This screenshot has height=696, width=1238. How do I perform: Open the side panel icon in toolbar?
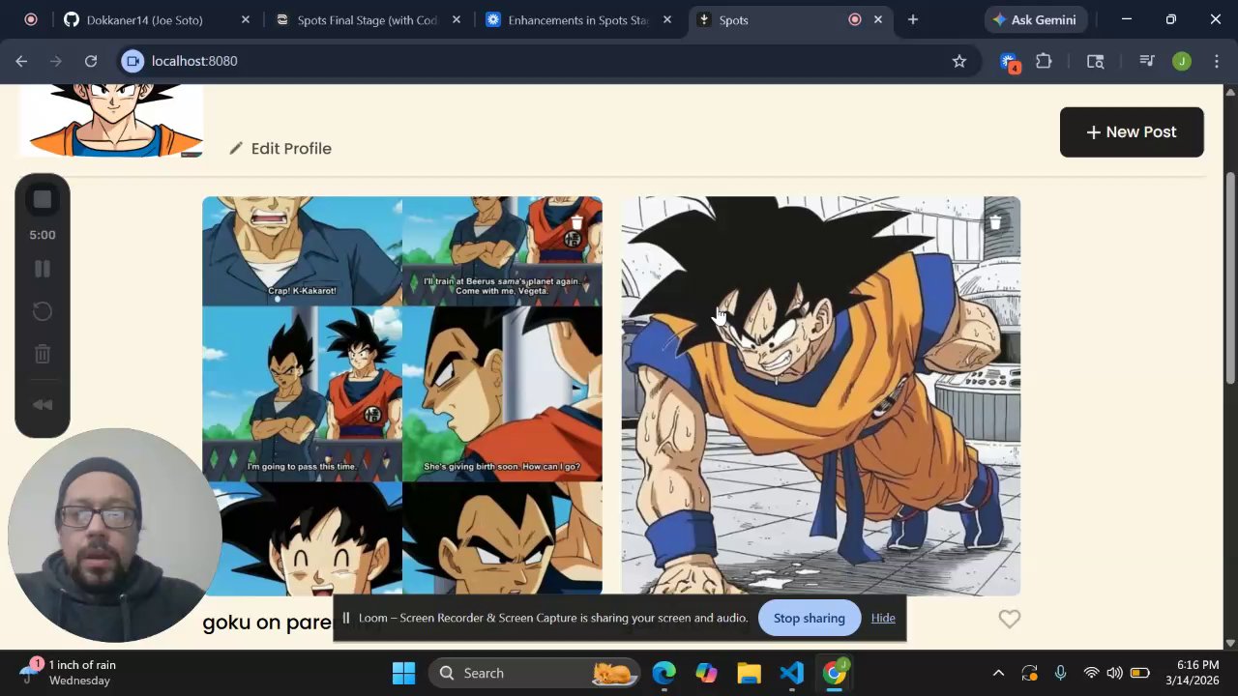coord(1095,61)
